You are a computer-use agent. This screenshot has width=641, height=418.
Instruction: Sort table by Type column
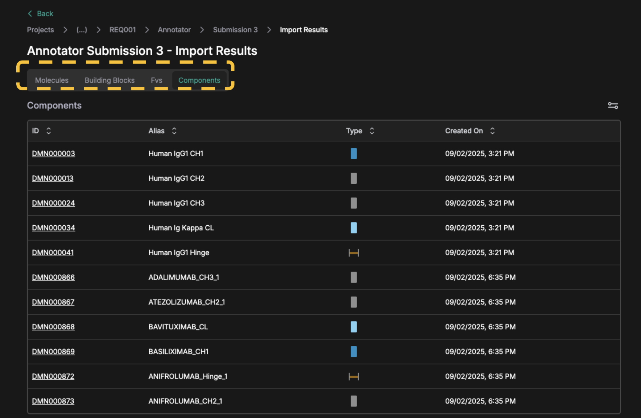[x=372, y=131]
